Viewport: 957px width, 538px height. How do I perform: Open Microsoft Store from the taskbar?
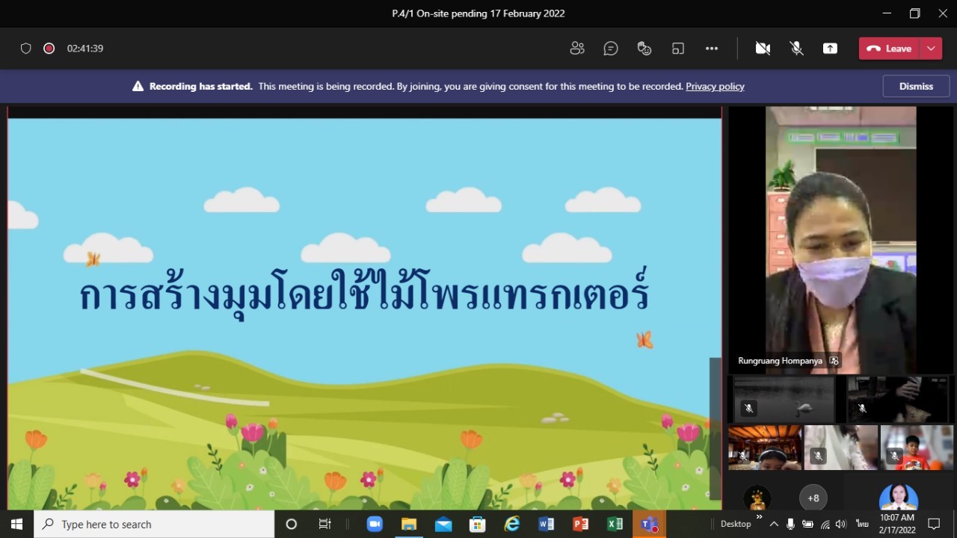click(478, 524)
